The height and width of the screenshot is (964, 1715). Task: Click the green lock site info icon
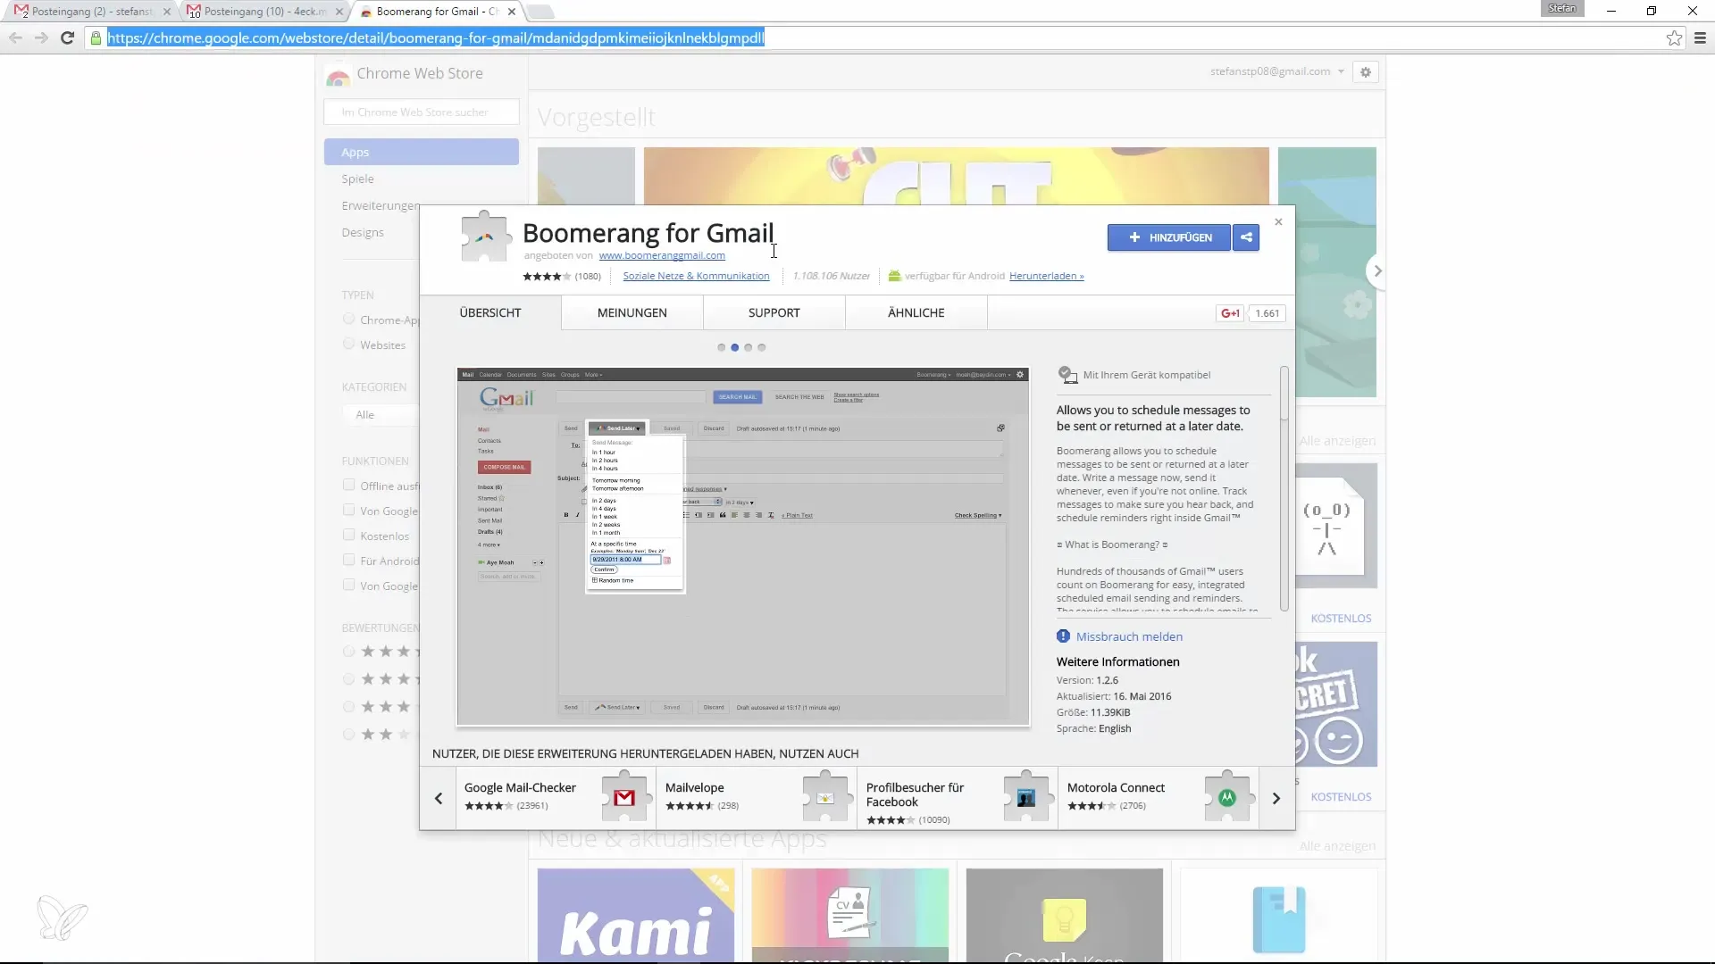click(x=96, y=37)
